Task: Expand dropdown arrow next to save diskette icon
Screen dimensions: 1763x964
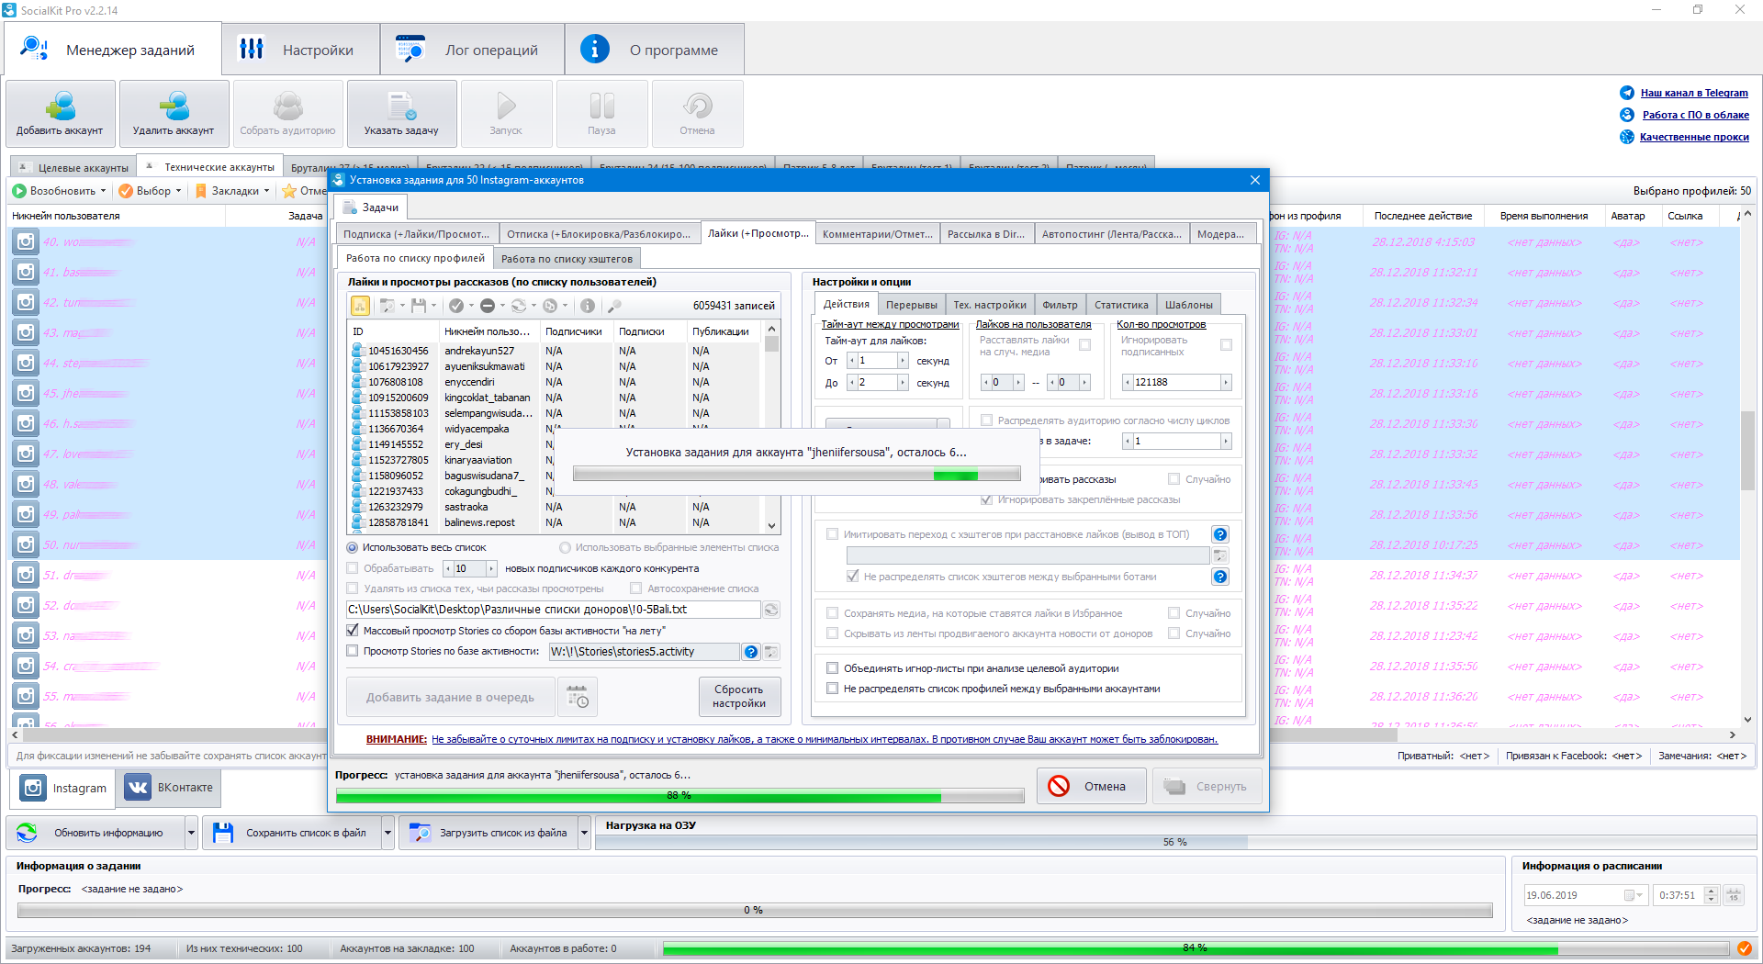Action: point(433,306)
